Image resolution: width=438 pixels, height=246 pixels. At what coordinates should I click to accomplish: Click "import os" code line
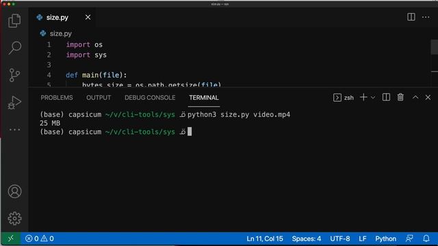84,44
